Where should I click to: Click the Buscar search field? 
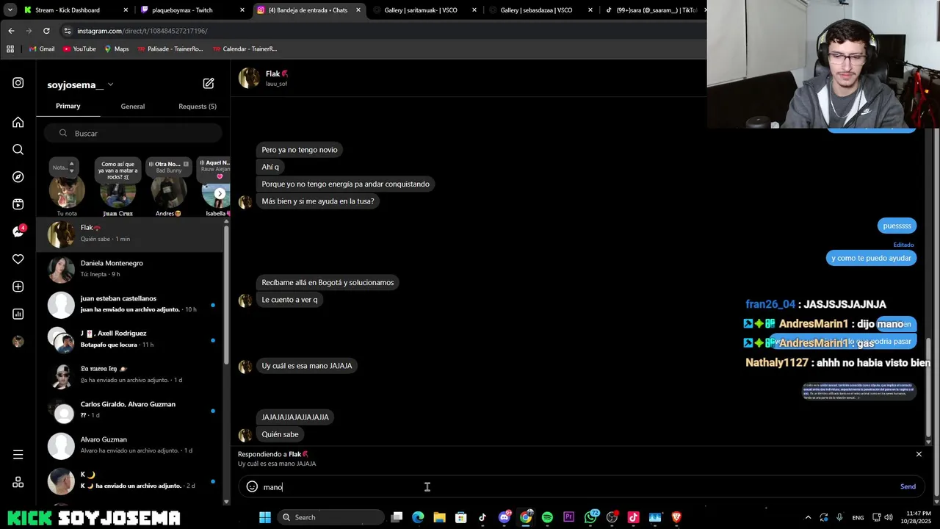pos(133,133)
